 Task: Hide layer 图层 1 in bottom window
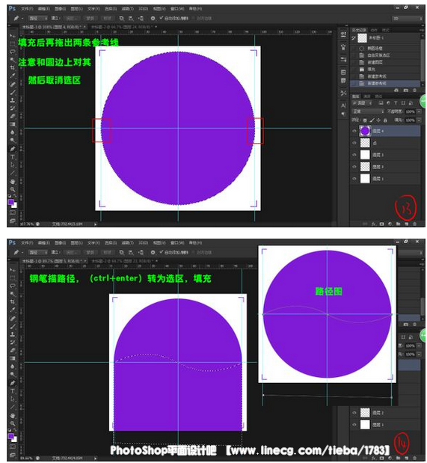click(354, 425)
